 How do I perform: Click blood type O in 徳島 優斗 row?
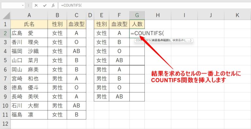[x=76, y=88]
